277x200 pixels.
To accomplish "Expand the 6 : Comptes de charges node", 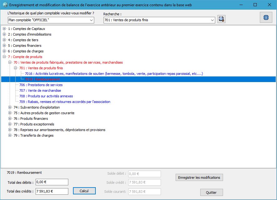I will point(4,51).
